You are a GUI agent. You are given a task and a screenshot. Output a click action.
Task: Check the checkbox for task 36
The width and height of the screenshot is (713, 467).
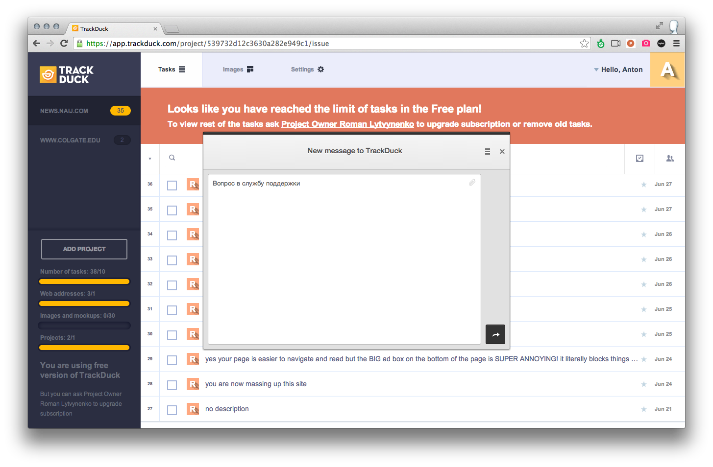[172, 186]
